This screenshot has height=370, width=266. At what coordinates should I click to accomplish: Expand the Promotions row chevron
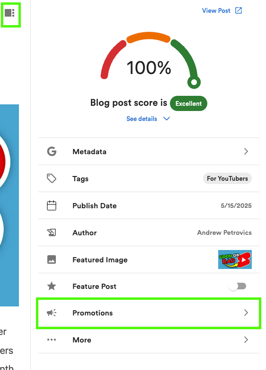pyautogui.click(x=246, y=313)
